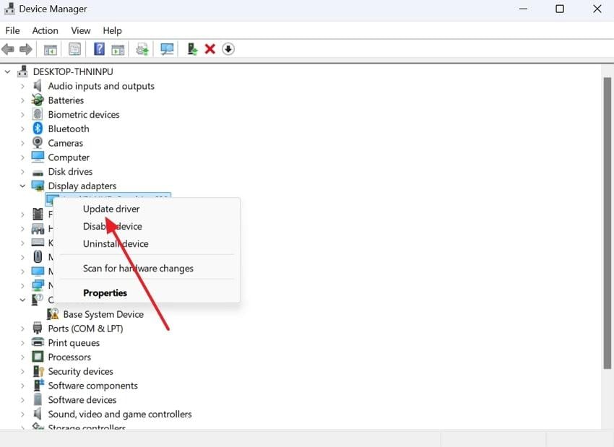614x447 pixels.
Task: Open the View menu
Action: [80, 30]
